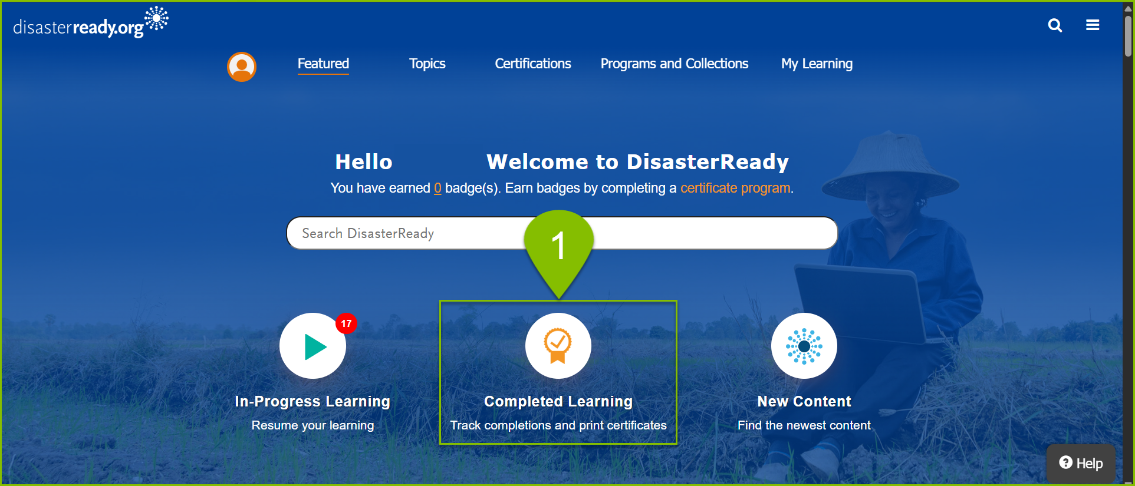Image resolution: width=1135 pixels, height=486 pixels.
Task: Go to Certifications tab
Action: (533, 64)
